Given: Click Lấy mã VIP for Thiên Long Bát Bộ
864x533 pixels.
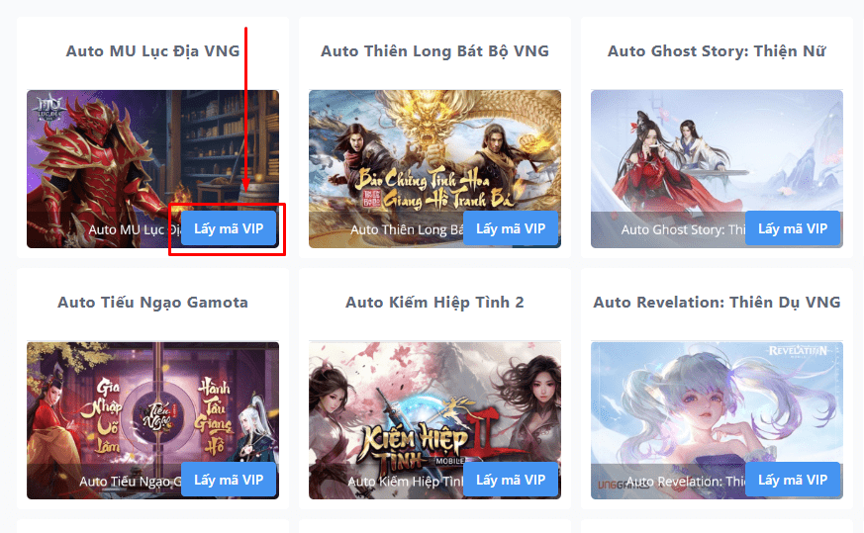Looking at the screenshot, I should pyautogui.click(x=511, y=228).
